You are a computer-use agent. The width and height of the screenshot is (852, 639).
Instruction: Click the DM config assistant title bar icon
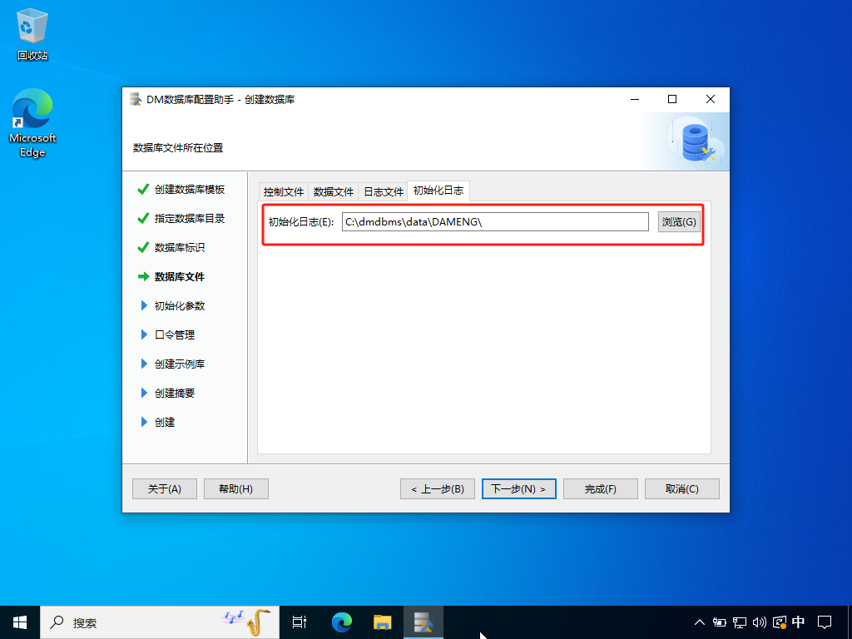[136, 100]
